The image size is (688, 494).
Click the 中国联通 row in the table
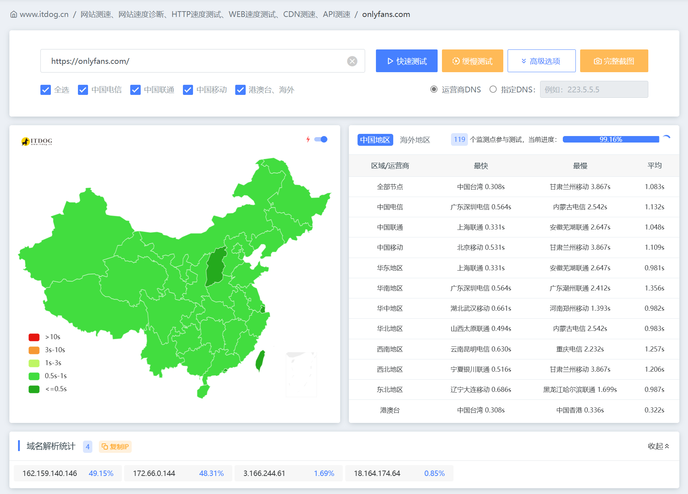(514, 227)
